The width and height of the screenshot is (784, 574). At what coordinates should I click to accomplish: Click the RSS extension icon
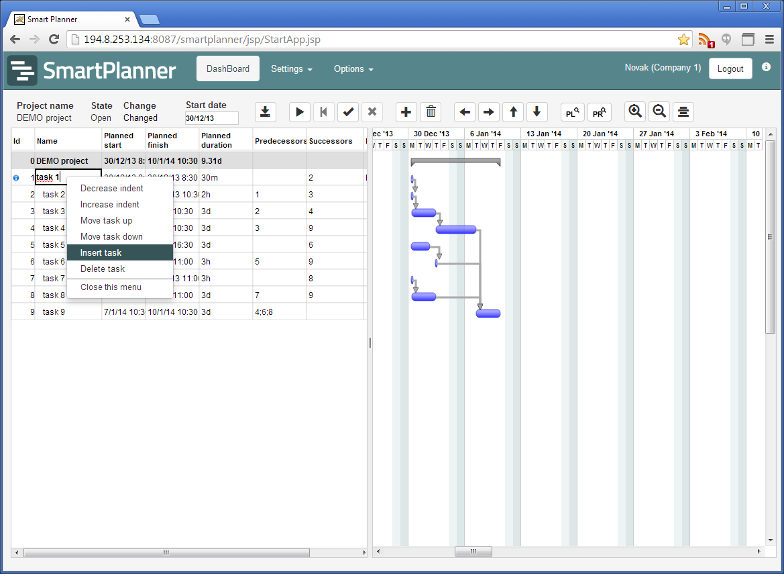click(x=706, y=40)
